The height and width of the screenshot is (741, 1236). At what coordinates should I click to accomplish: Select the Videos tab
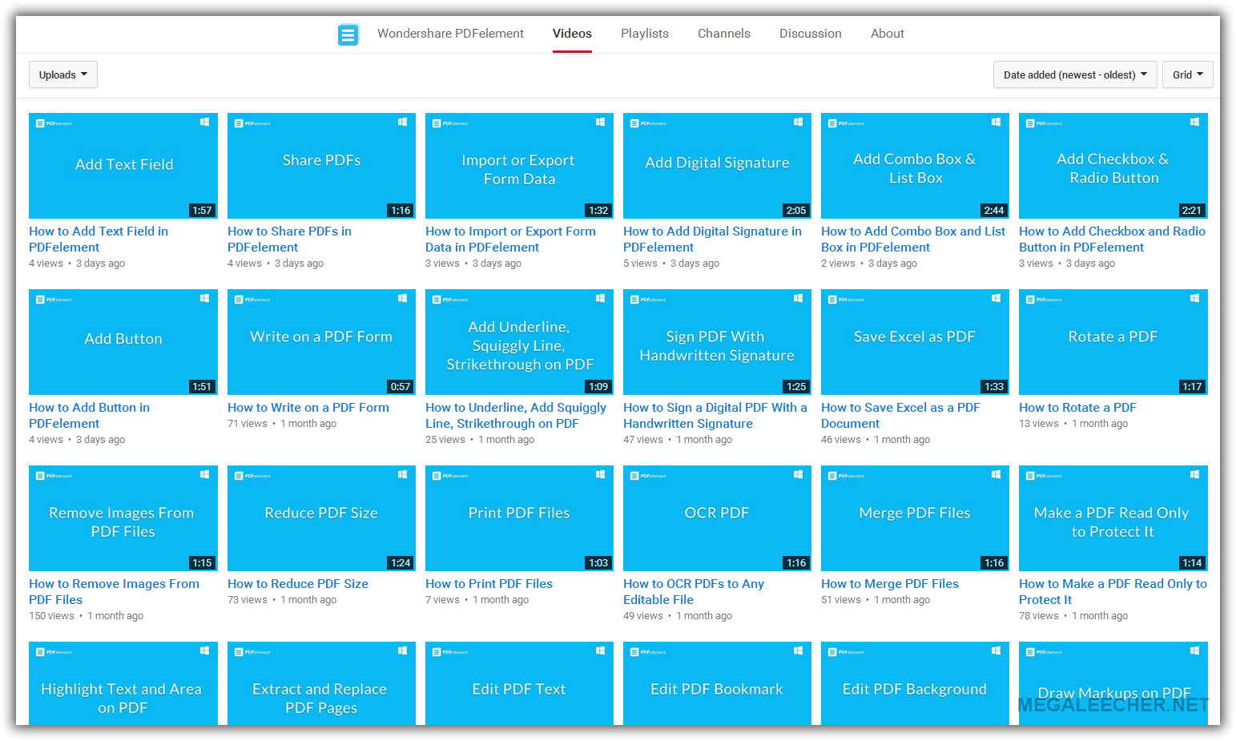572,34
